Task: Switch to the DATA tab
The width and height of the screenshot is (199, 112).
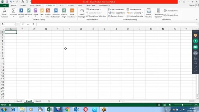Action: pos(61,6)
